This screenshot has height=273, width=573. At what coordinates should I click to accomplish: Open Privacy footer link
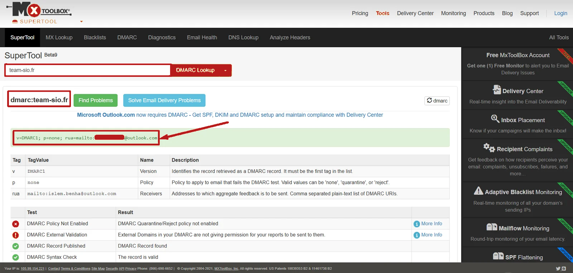tap(131, 269)
